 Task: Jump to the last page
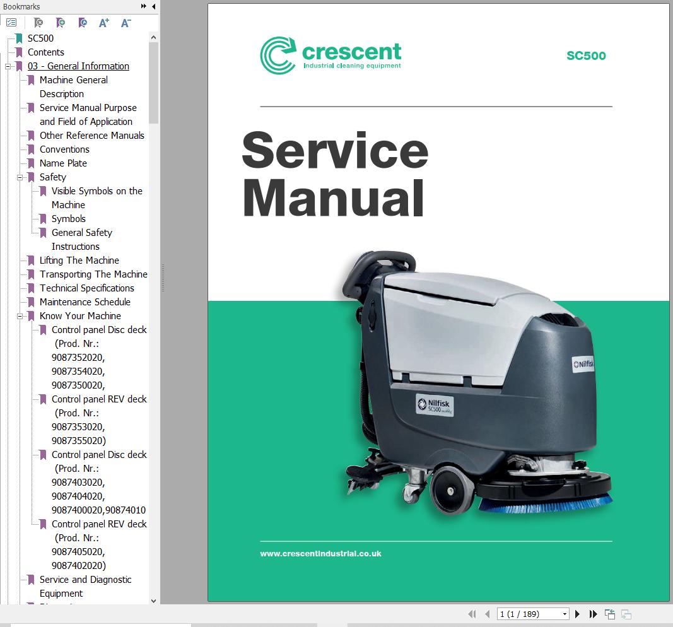[593, 614]
